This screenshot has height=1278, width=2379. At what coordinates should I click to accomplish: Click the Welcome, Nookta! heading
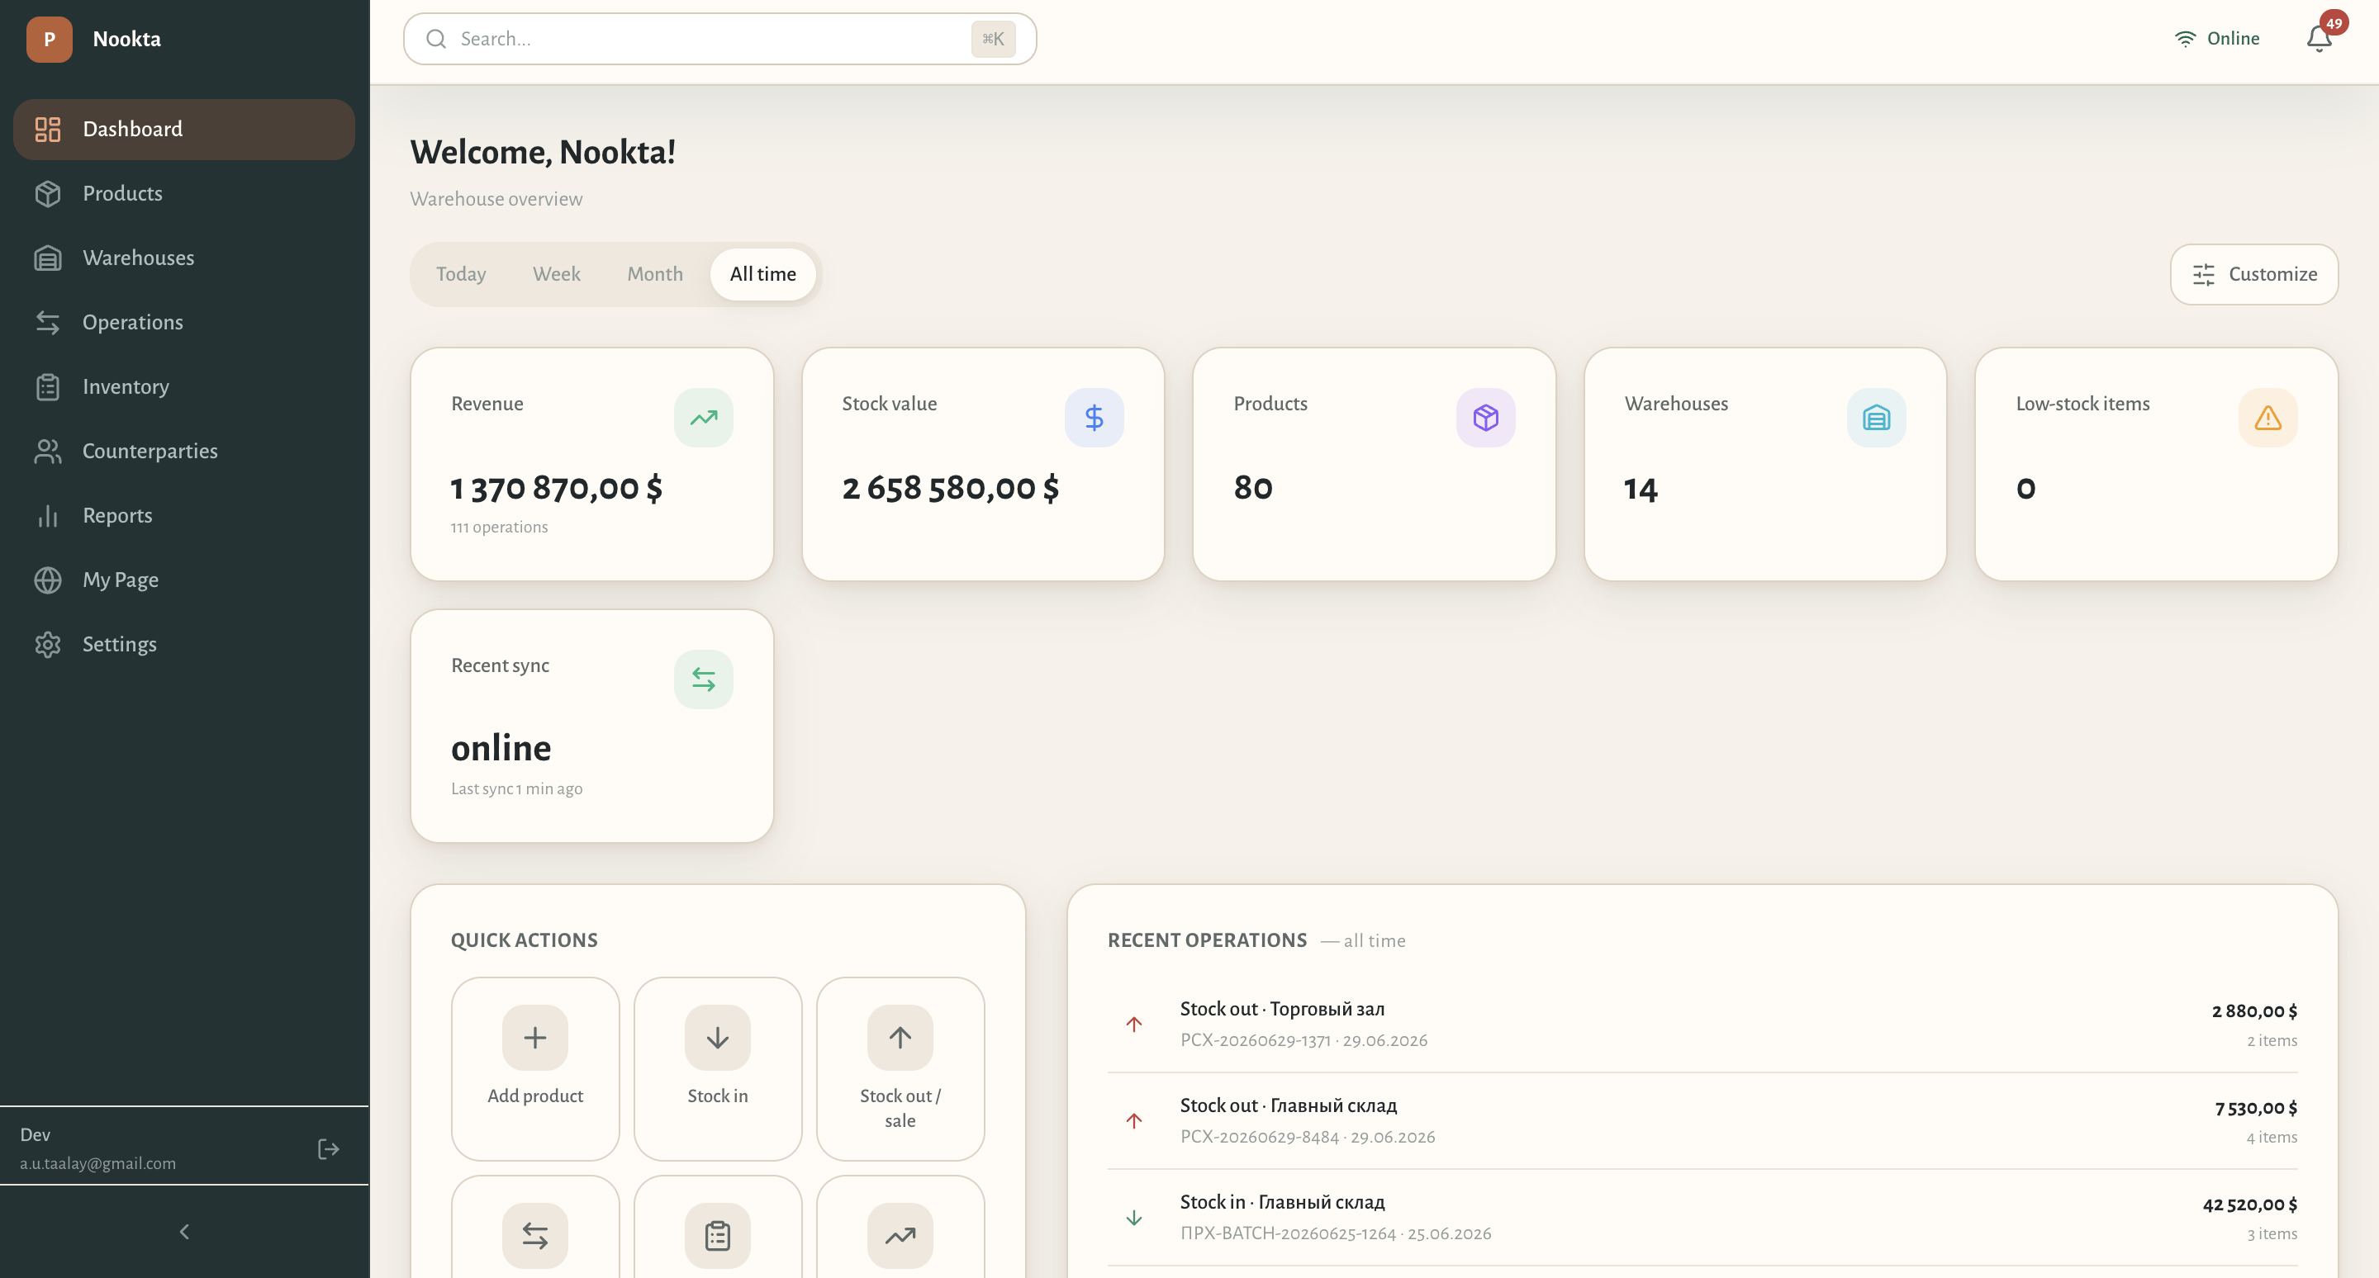coord(543,152)
